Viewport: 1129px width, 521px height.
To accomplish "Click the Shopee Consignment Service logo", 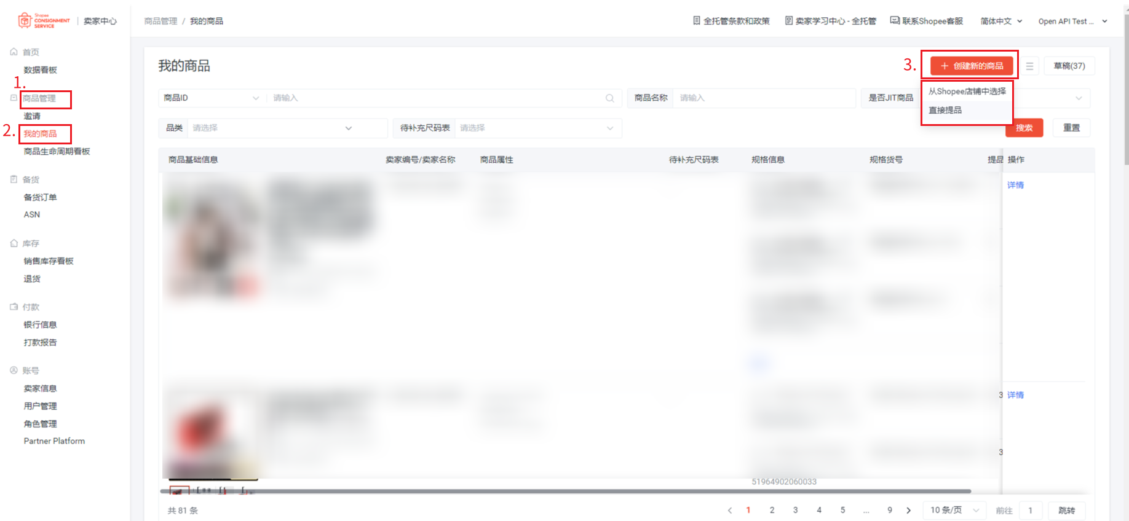I will (x=44, y=21).
